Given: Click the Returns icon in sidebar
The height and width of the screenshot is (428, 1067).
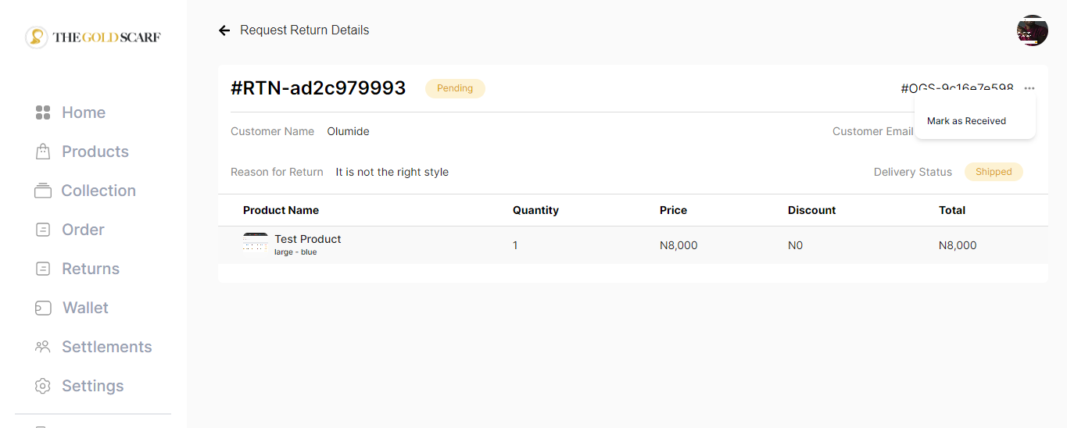Looking at the screenshot, I should [x=43, y=269].
